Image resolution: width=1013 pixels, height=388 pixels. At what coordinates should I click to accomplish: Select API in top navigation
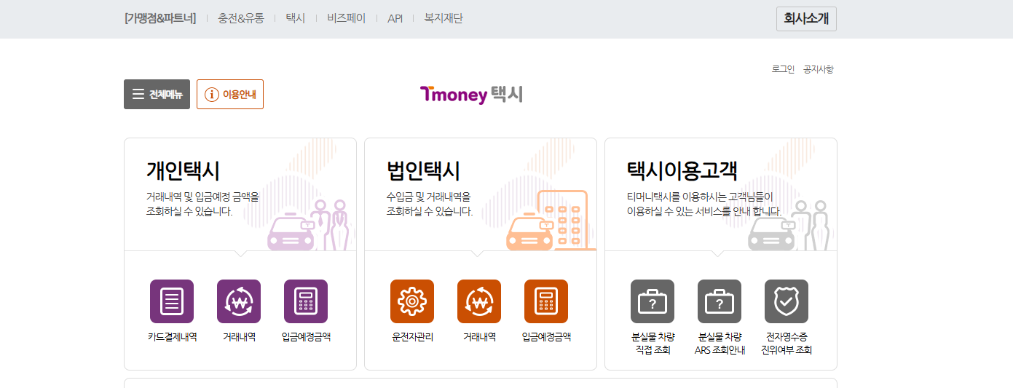click(x=395, y=19)
